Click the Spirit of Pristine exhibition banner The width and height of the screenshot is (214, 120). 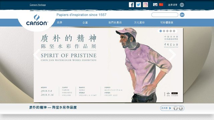point(108,65)
